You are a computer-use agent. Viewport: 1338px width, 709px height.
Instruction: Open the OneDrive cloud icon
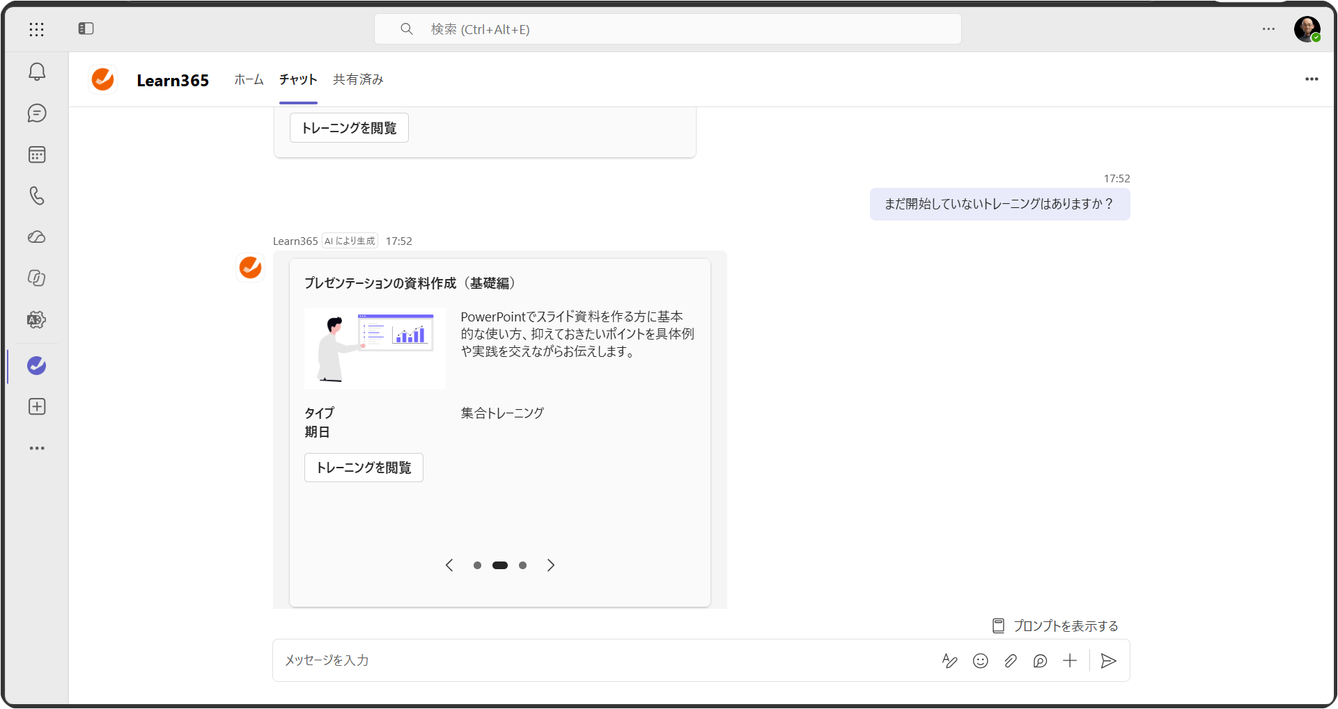click(37, 237)
